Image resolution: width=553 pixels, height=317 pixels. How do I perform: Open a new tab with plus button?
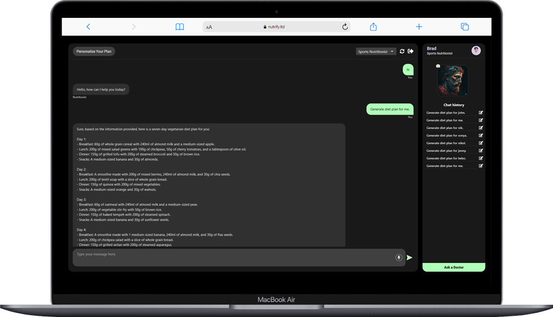(x=419, y=27)
